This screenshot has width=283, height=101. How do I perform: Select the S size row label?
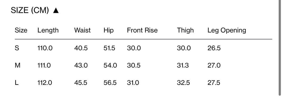(17, 48)
